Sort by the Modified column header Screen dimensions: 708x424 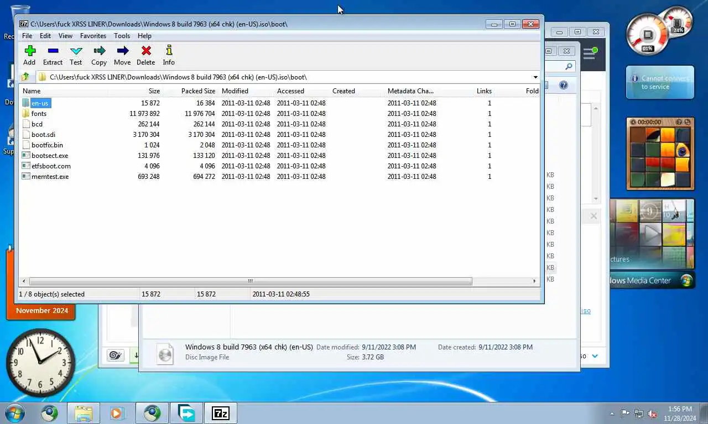[x=245, y=91]
